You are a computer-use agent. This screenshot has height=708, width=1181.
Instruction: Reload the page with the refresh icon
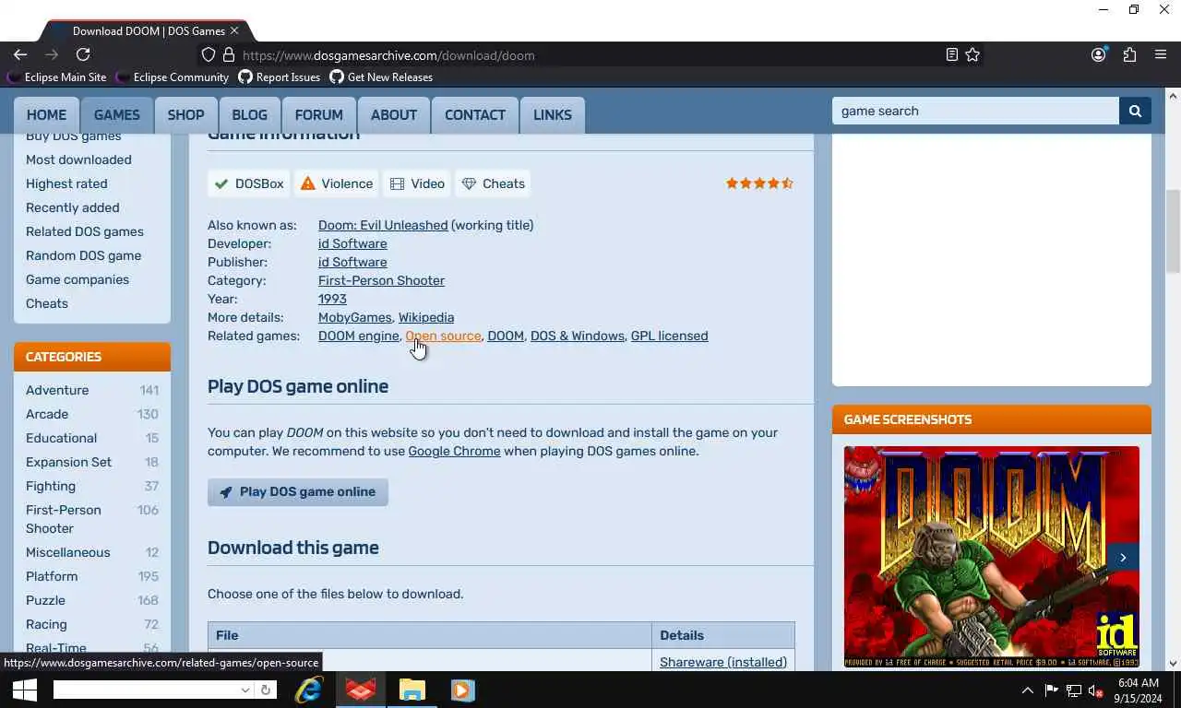[x=83, y=54]
